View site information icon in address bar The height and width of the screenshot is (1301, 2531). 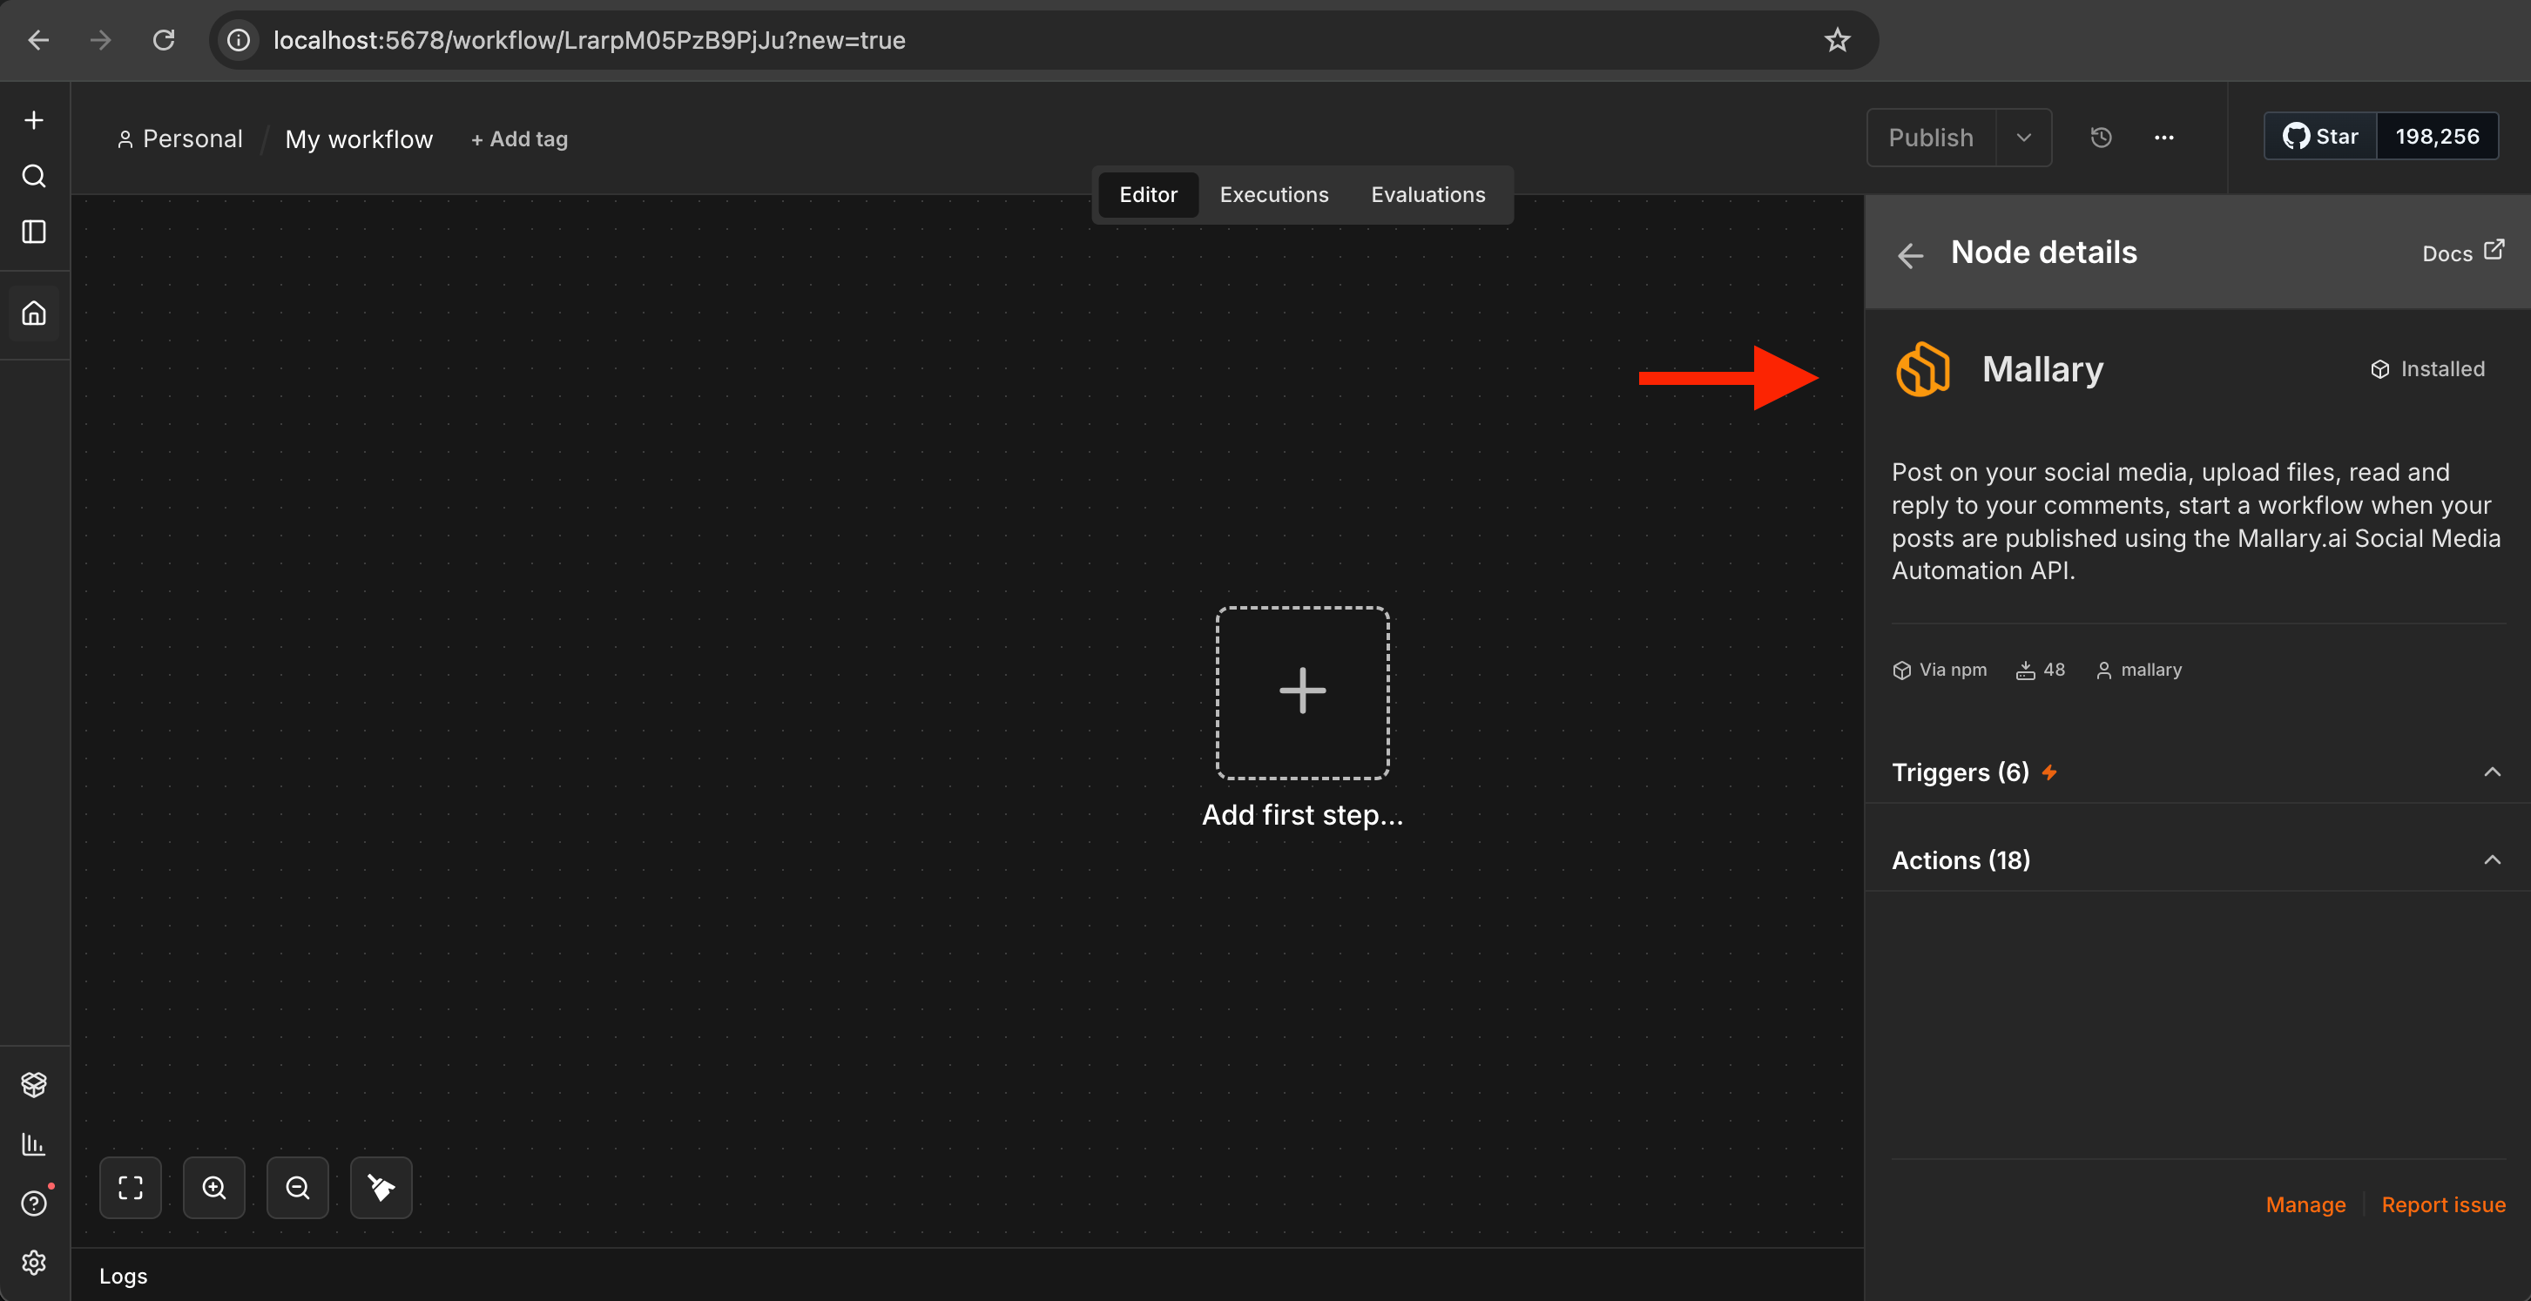(x=239, y=40)
